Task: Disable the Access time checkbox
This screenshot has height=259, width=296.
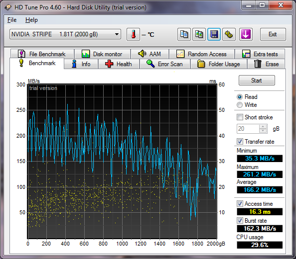Action: (240, 204)
